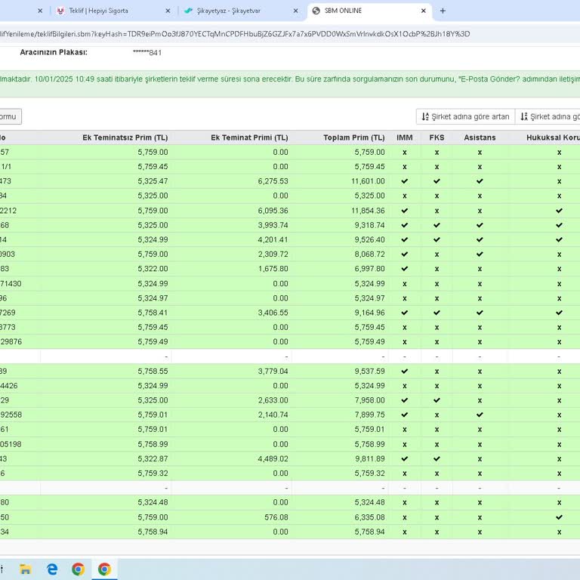580x580 pixels.
Task: Open the first Chrome icon in the taskbar
Action: (x=78, y=569)
